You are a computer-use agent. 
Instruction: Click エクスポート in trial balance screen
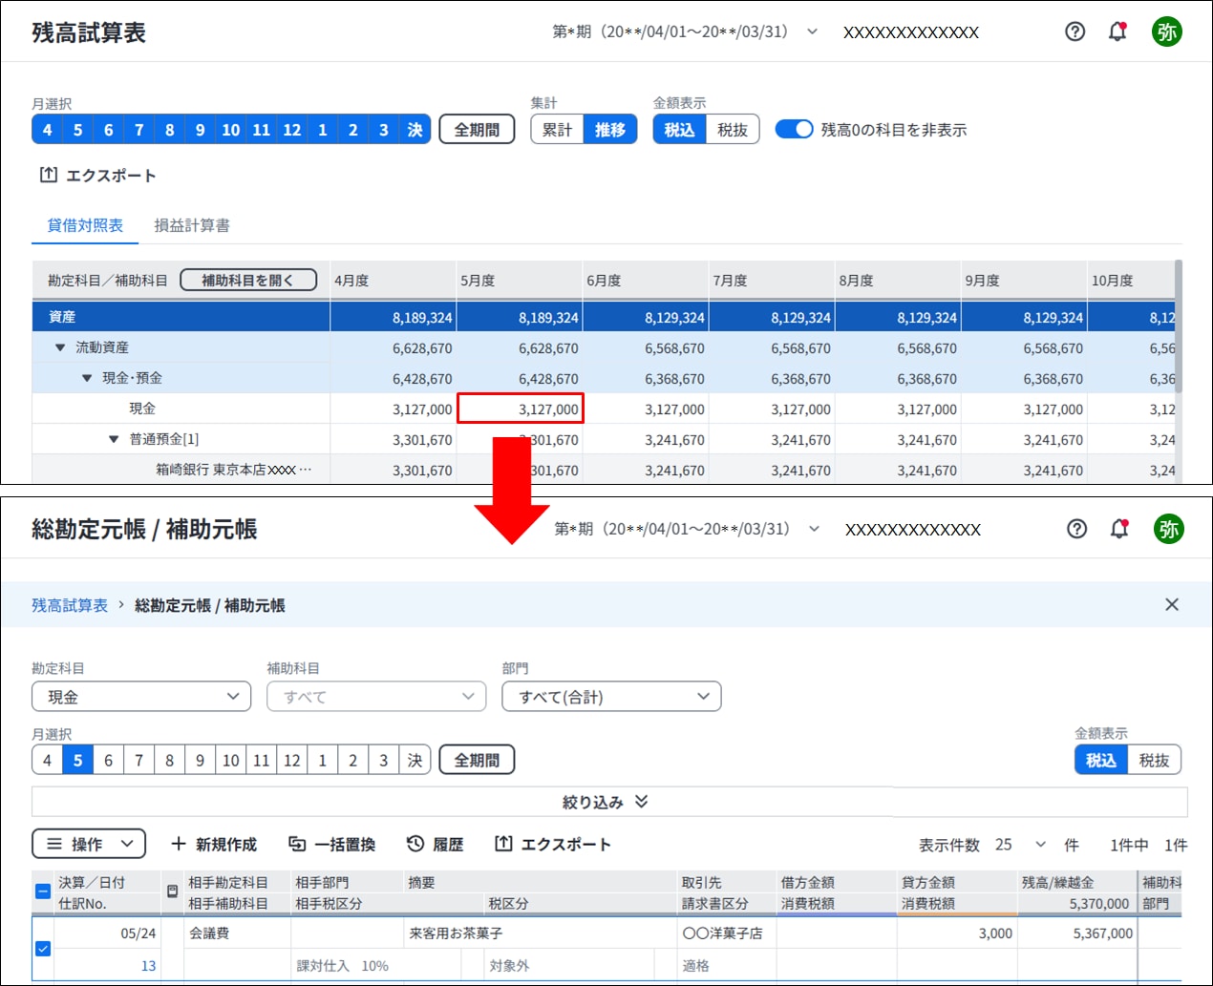pos(97,176)
